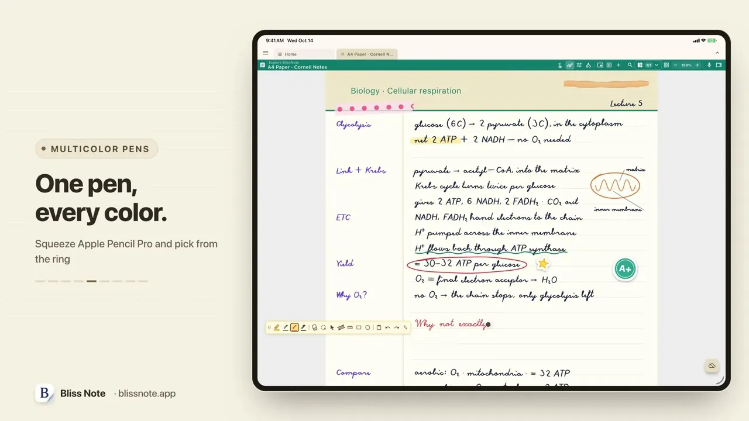Select the rectangle shape tool
The image size is (749, 421).
tap(359, 327)
